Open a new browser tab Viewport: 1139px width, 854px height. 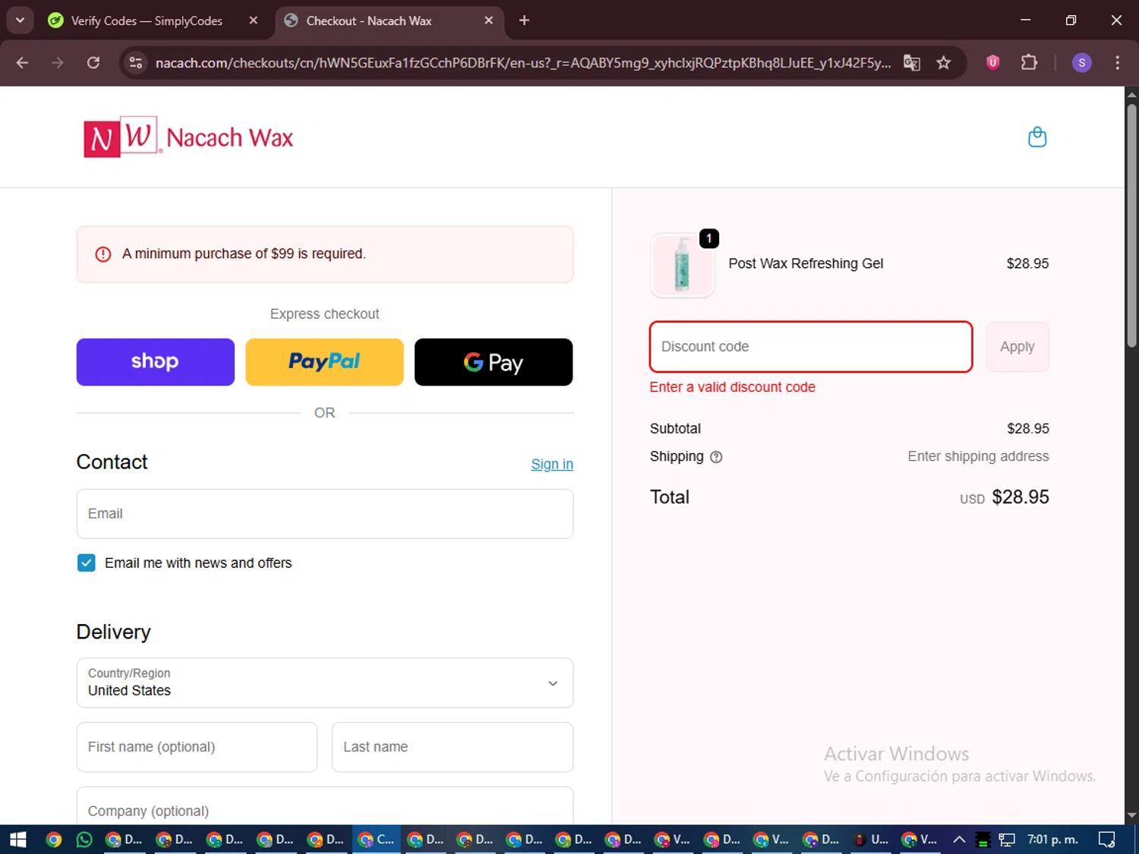pyautogui.click(x=524, y=20)
